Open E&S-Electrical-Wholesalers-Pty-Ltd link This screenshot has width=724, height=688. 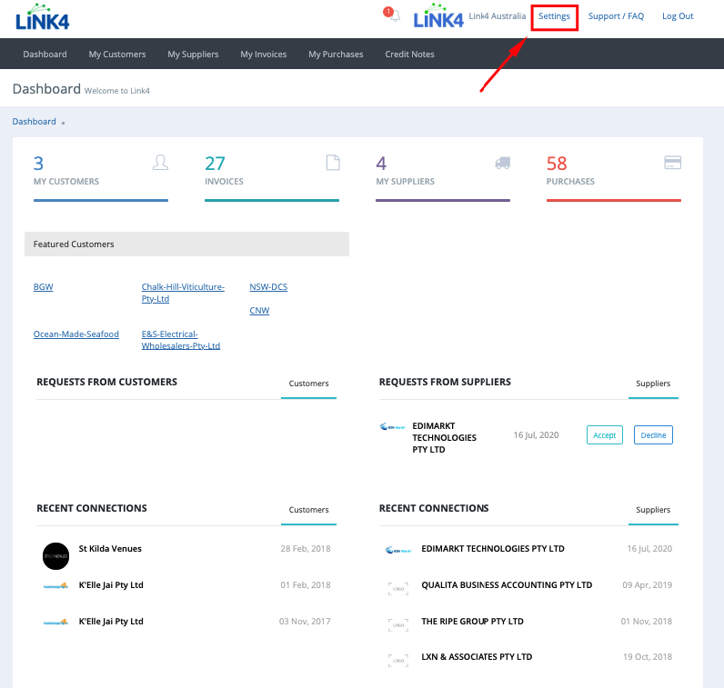[x=180, y=340]
